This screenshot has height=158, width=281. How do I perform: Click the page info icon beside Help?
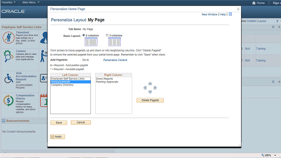230,14
